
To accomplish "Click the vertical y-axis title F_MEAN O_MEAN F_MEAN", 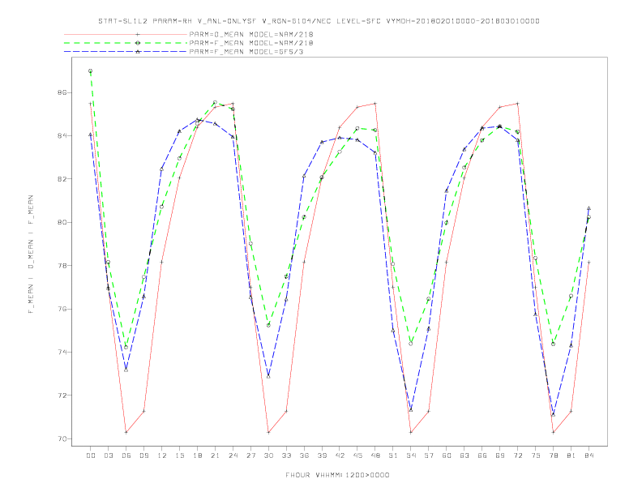I will (x=31, y=254).
